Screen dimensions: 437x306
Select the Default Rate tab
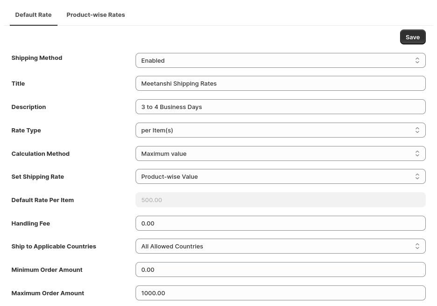click(x=34, y=15)
